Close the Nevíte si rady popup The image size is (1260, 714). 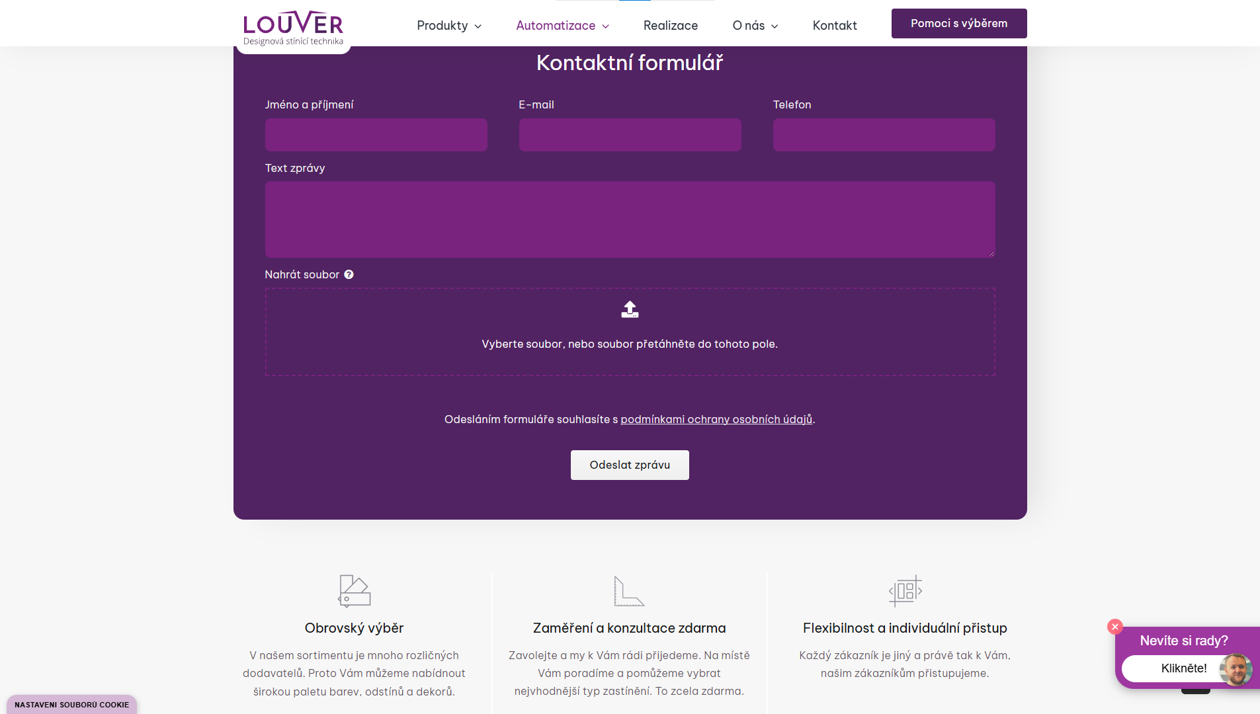point(1115,627)
